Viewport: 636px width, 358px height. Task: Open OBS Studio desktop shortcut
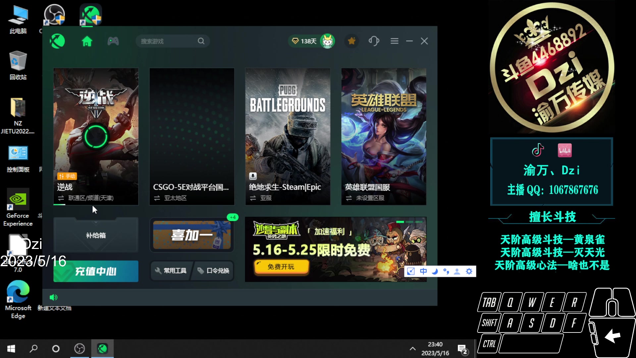click(54, 15)
